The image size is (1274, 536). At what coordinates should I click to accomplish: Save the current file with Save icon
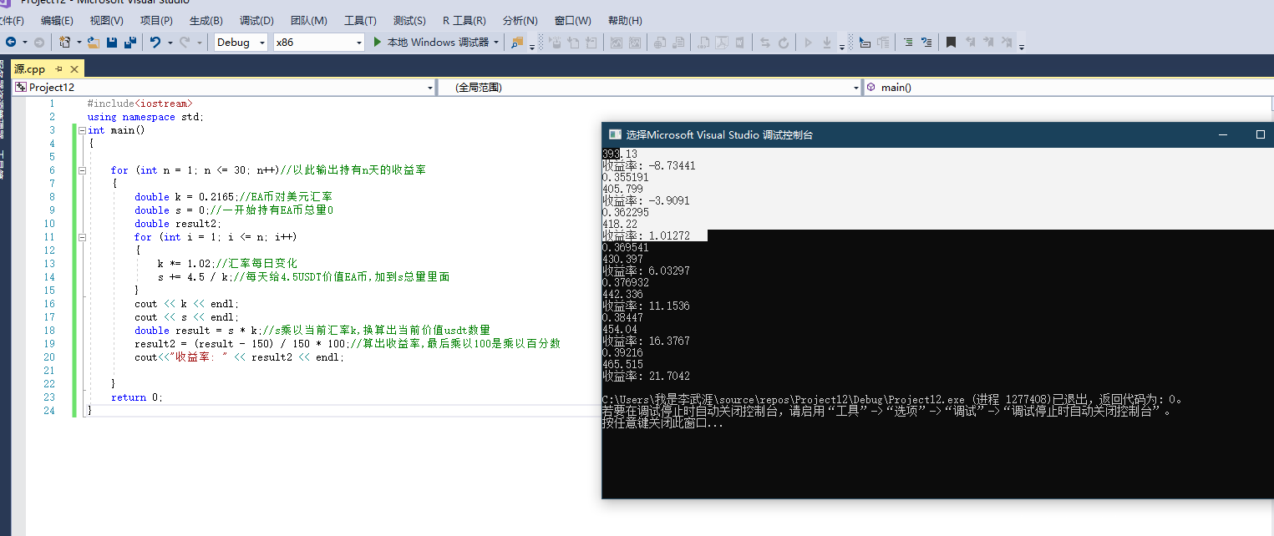112,42
